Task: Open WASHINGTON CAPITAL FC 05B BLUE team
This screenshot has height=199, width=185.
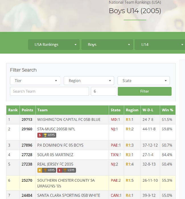Action: 69,120
